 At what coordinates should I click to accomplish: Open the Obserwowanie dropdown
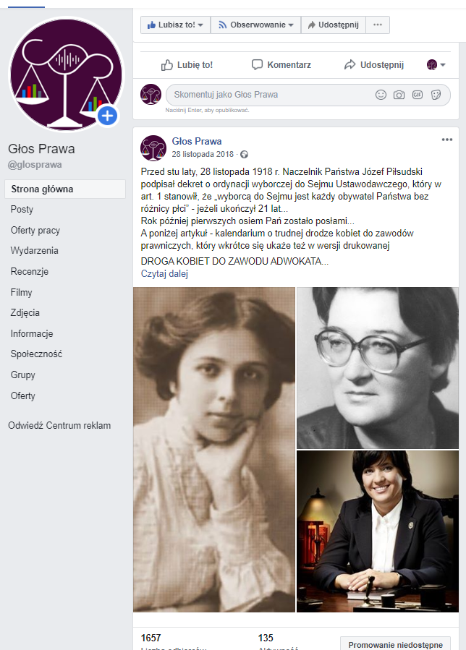pyautogui.click(x=255, y=25)
